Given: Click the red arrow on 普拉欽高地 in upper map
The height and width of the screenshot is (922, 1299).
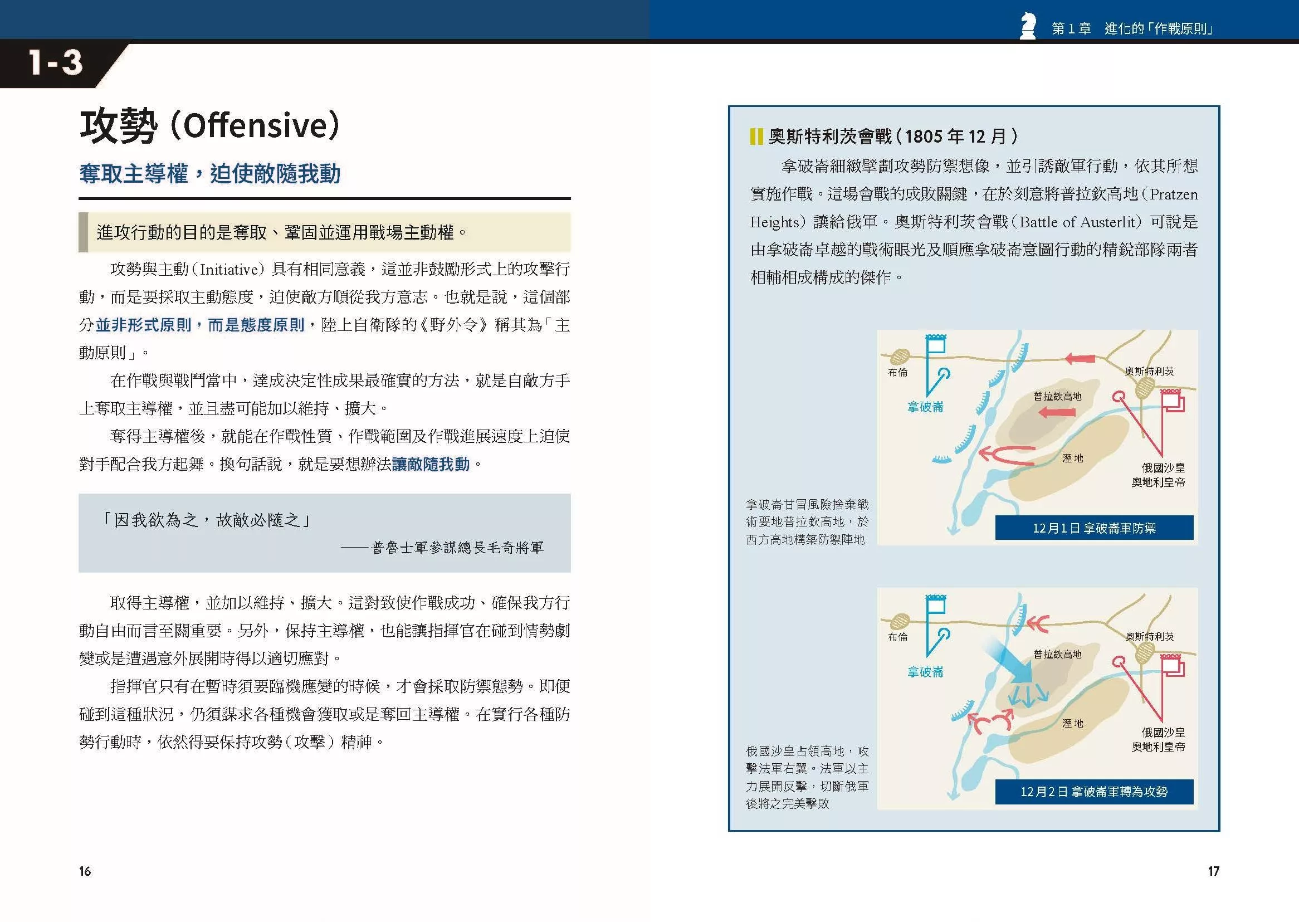Looking at the screenshot, I should coord(1056,412).
